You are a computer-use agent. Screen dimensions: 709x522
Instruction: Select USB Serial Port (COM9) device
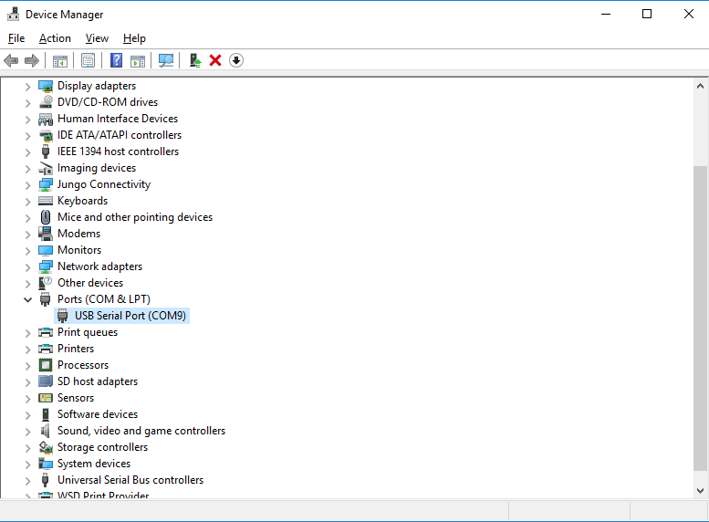[x=131, y=316]
